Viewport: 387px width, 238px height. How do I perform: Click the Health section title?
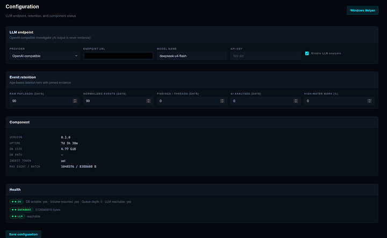coord(15,190)
